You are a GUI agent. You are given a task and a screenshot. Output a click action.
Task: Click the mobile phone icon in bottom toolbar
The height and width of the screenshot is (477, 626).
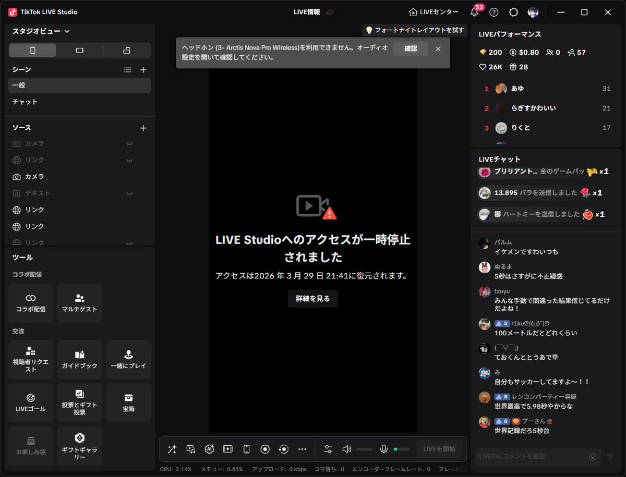click(247, 449)
